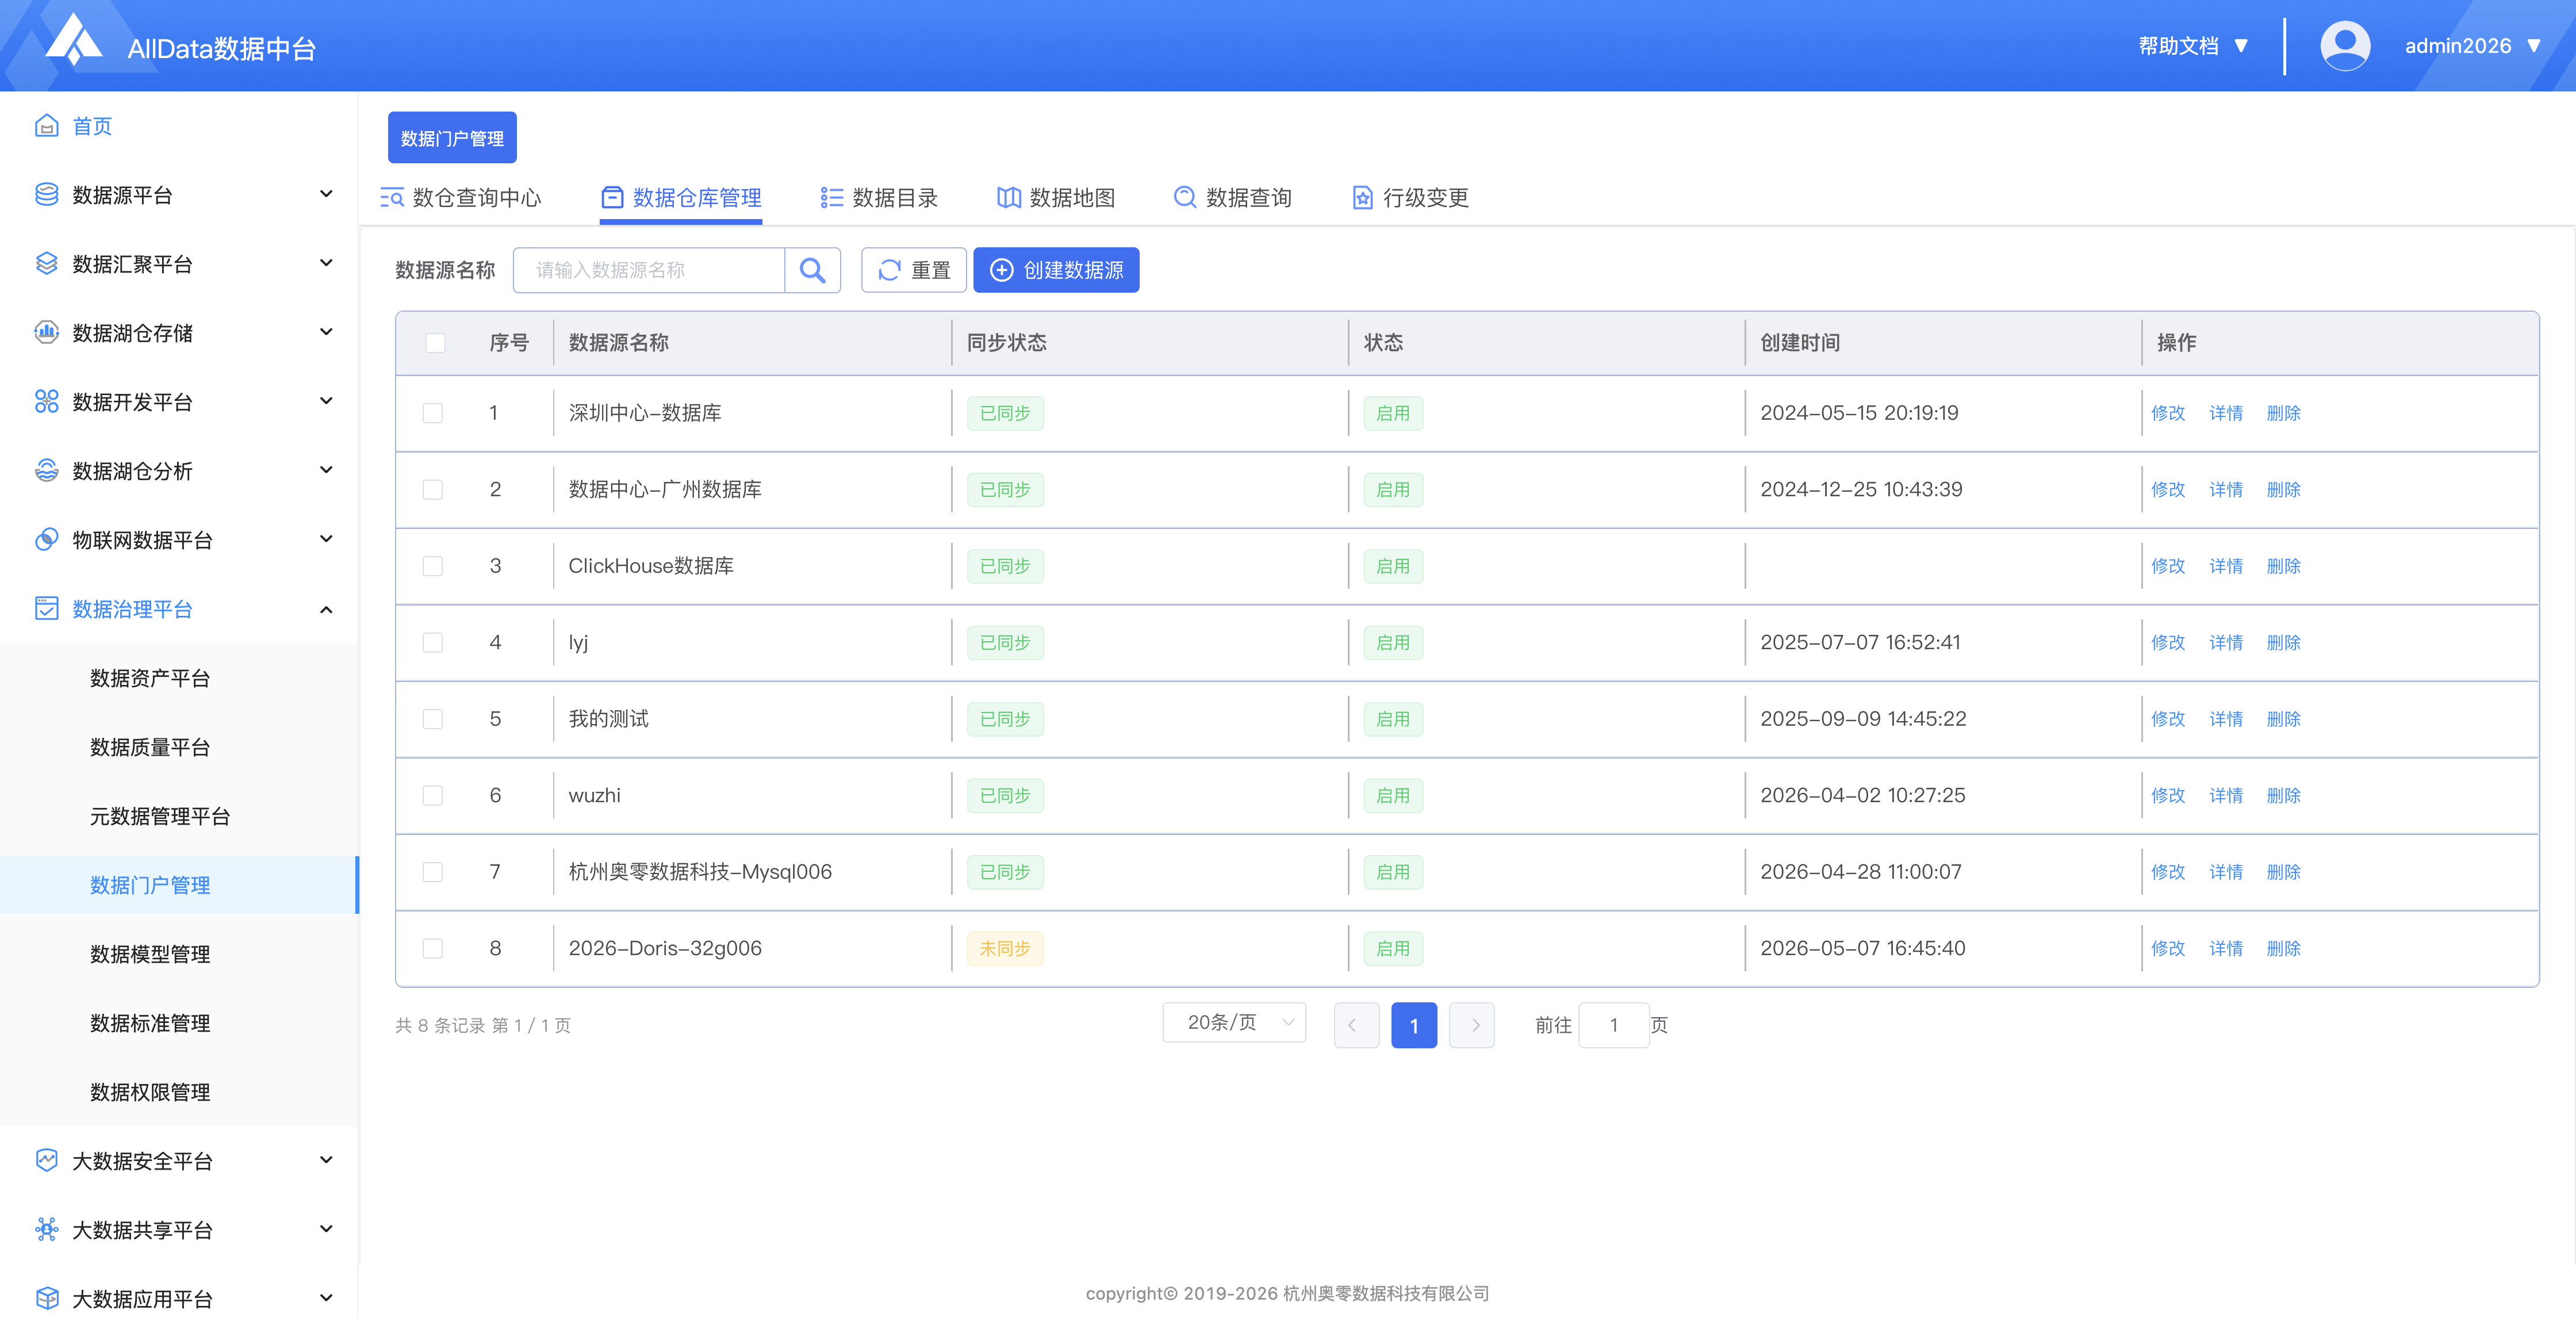Open 数据标准管理 in the sidebar
Image resolution: width=2576 pixels, height=1318 pixels.
click(x=150, y=1023)
